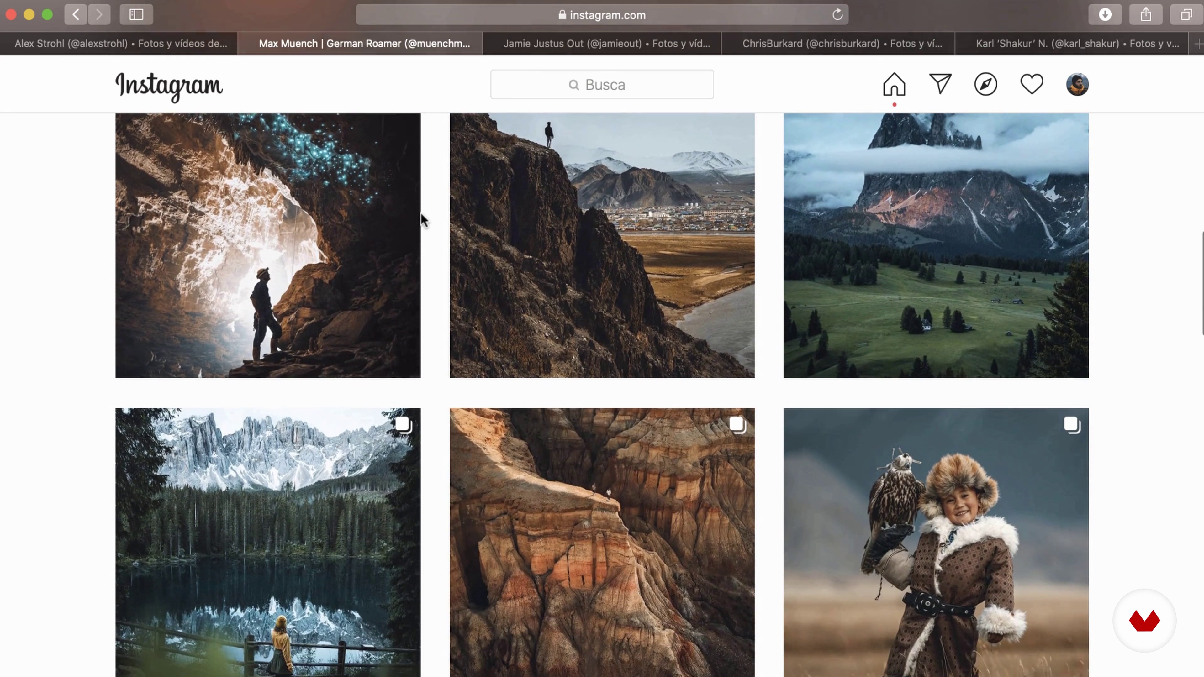Open the mountain lake reflection photo
1204x677 pixels.
point(268,543)
